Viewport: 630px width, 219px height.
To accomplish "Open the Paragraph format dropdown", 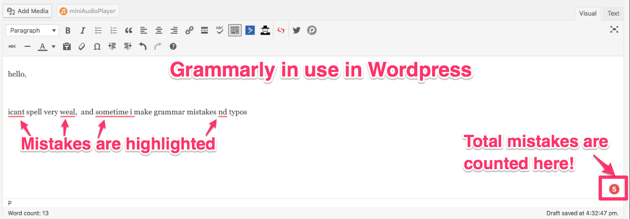I will coord(32,30).
